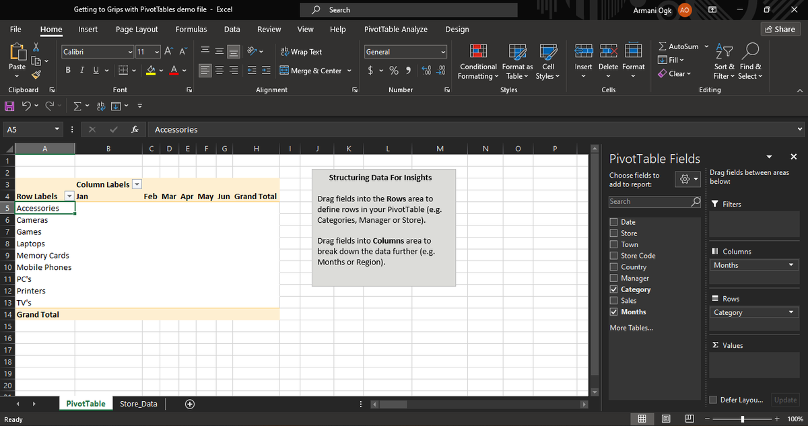808x426 pixels.
Task: Click the More Tables link
Action: tap(631, 328)
